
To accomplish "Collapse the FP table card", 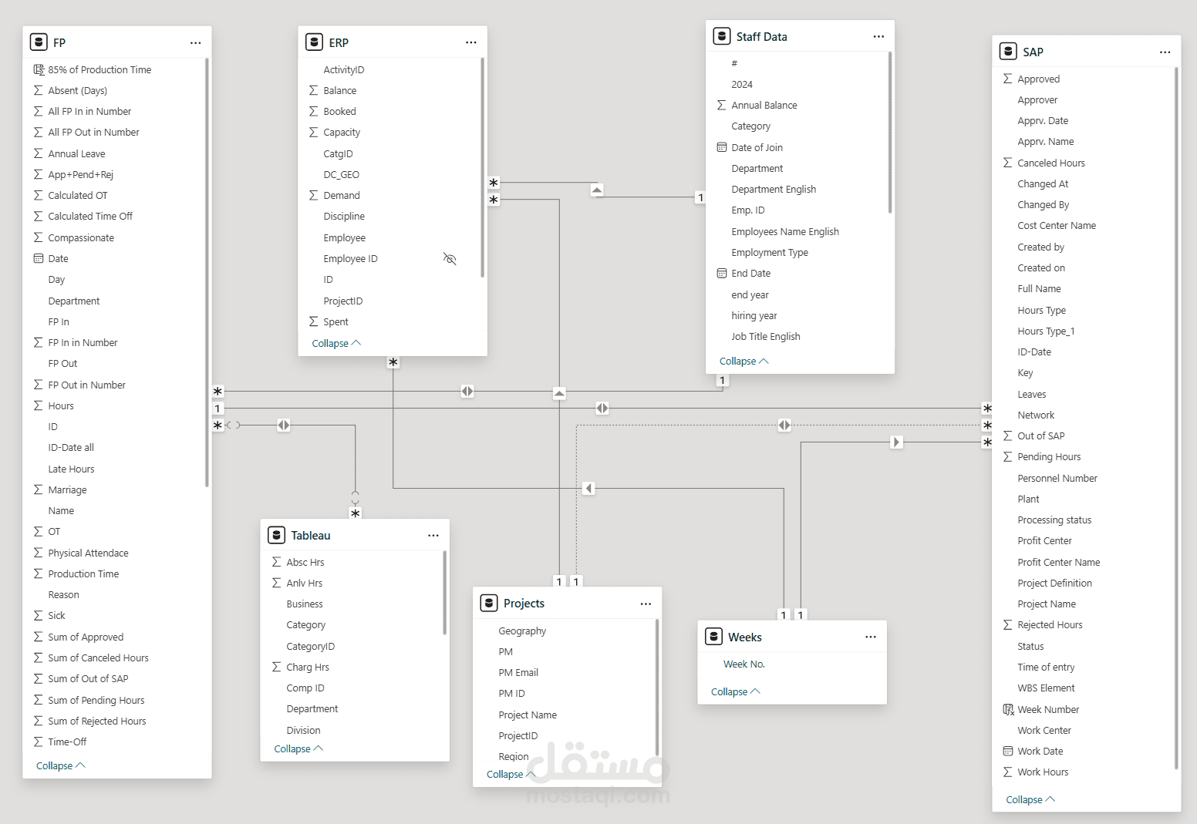I will pos(61,765).
